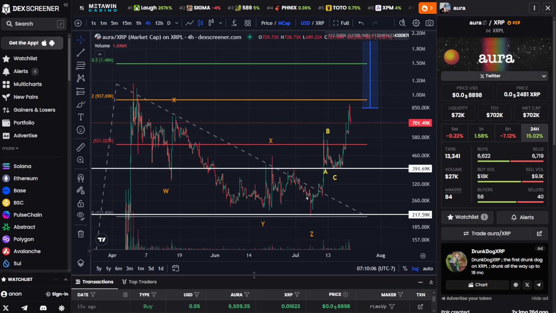This screenshot has width=556, height=313.
Task: Toggle light/dark theme in sidebar footer
Action: [x=62, y=308]
